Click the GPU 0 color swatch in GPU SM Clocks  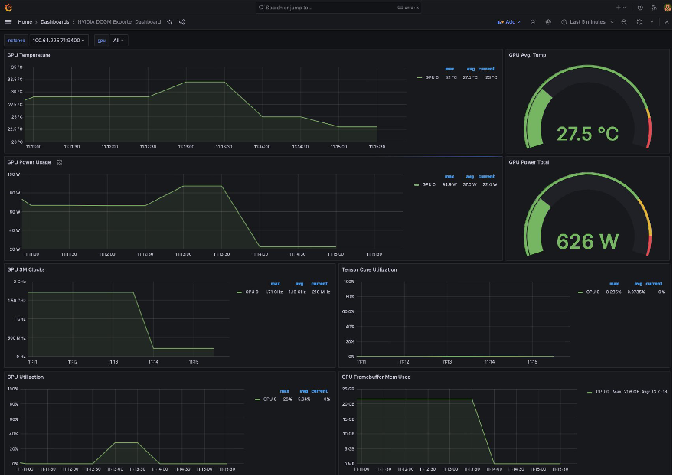pos(239,292)
